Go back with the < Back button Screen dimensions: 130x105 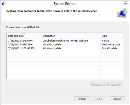82,99
